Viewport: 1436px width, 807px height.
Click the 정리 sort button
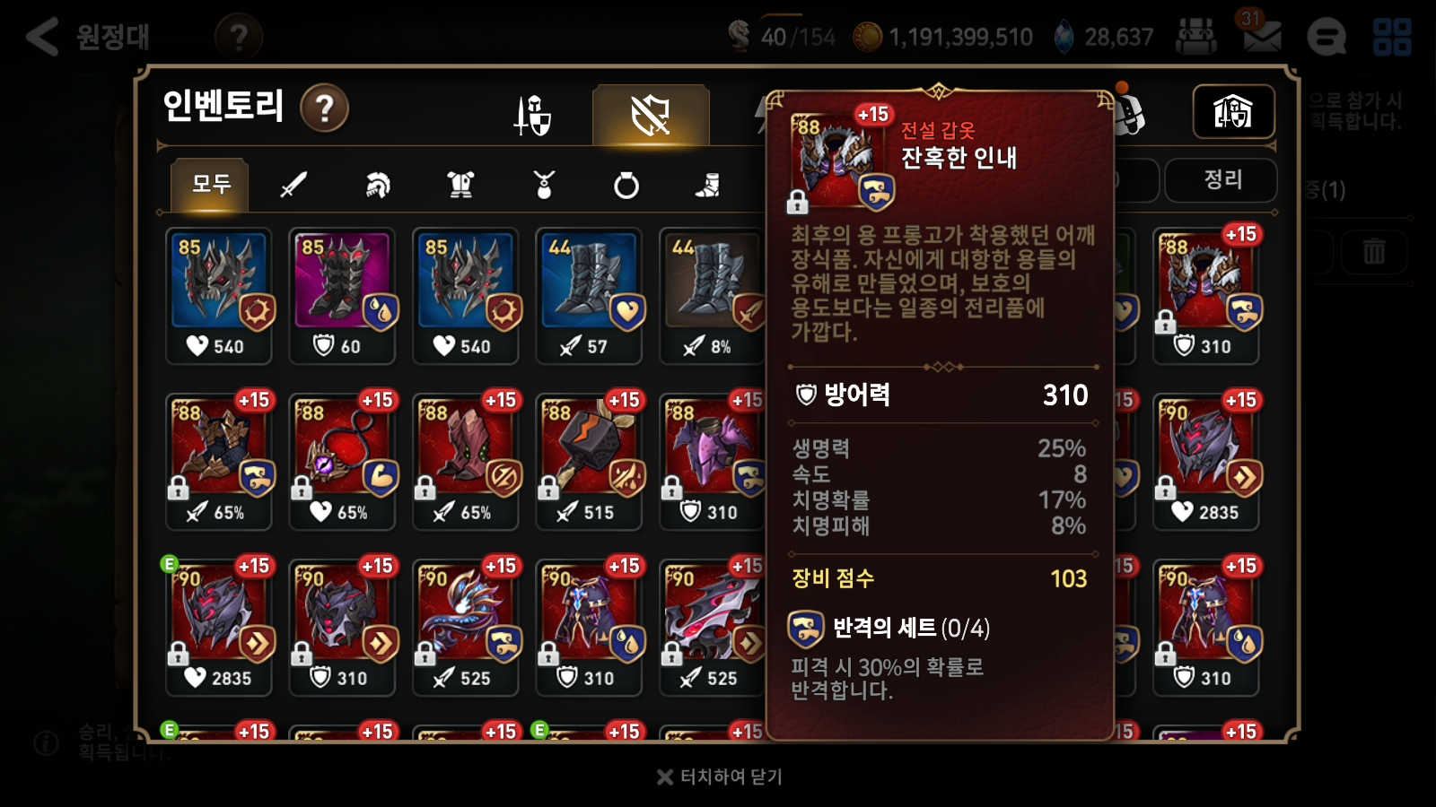click(x=1221, y=180)
